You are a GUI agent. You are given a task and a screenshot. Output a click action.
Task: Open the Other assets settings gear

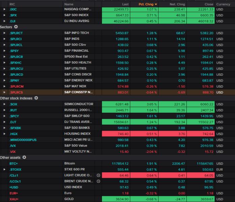(24, 157)
